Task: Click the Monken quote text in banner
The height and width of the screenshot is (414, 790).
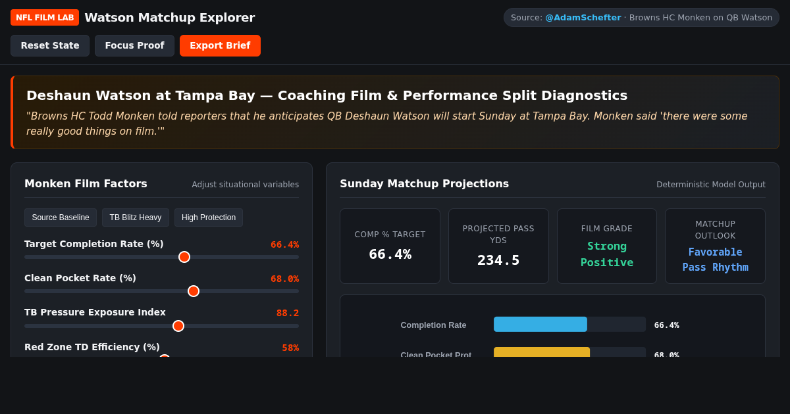Action: point(387,124)
